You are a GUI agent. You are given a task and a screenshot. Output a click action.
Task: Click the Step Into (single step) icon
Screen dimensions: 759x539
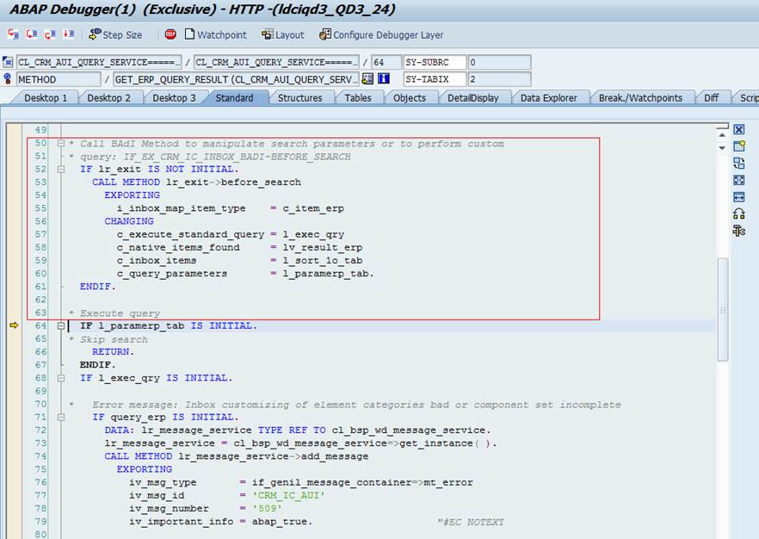click(13, 34)
